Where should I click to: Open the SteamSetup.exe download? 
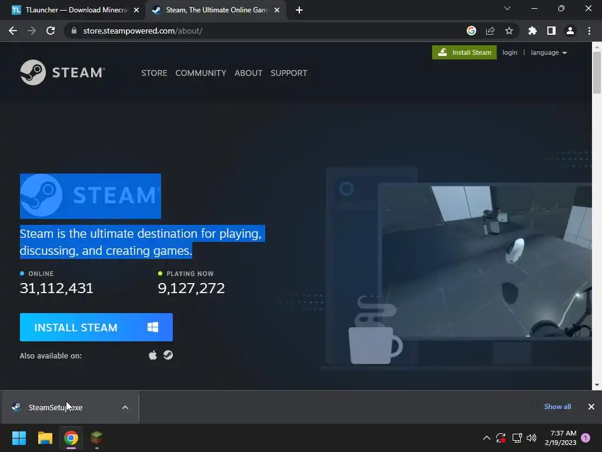click(55, 407)
